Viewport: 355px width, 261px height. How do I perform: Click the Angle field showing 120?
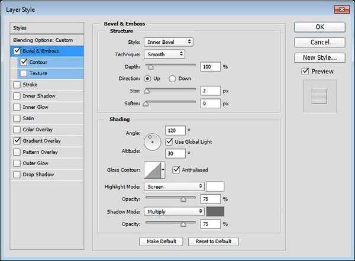(x=175, y=131)
